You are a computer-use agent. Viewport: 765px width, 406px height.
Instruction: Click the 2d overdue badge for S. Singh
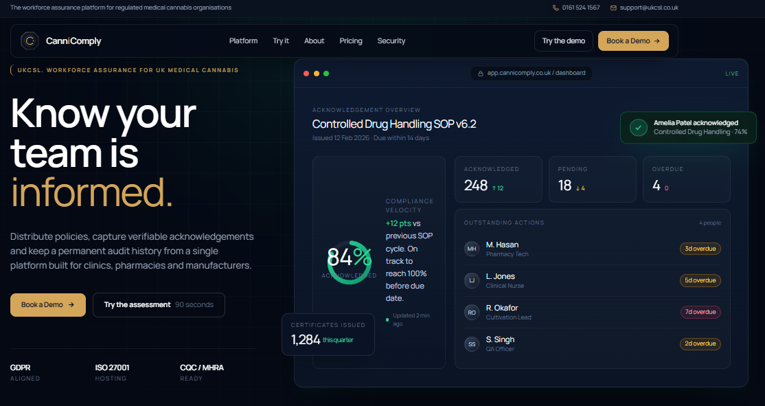700,344
